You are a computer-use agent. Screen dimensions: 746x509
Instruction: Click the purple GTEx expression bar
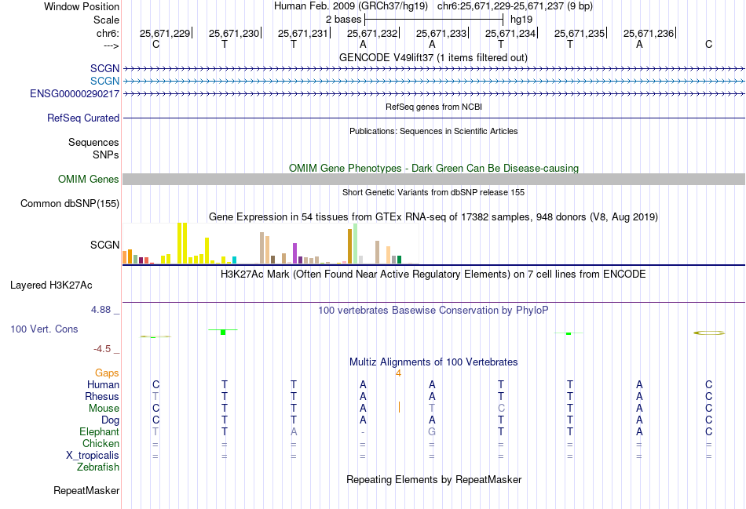pyautogui.click(x=295, y=253)
